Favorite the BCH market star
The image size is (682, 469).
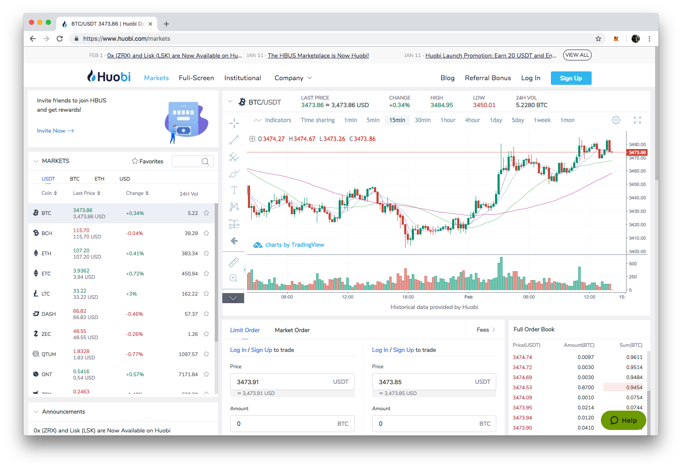click(x=206, y=233)
